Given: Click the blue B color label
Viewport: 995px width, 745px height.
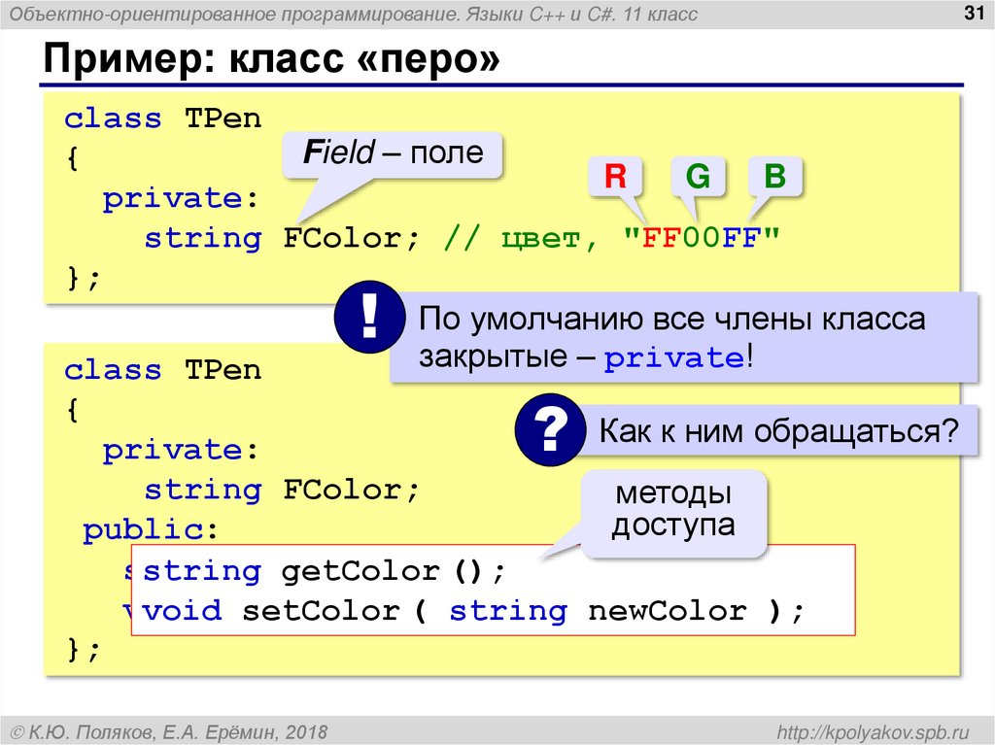Looking at the screenshot, I should [775, 176].
